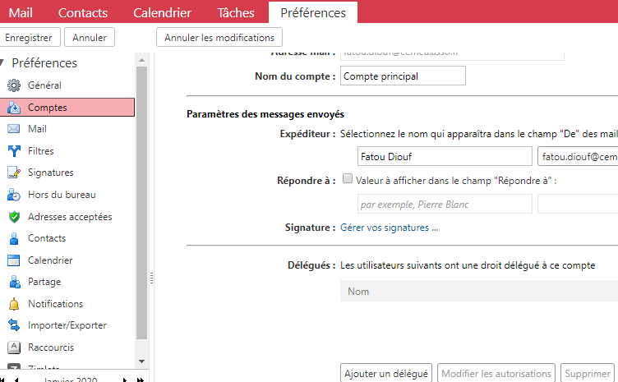618x382 pixels.
Task: Switch to the Calendrier tab
Action: (x=161, y=12)
